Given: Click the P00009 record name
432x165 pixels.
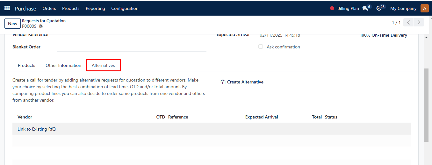Looking at the screenshot, I should (29, 26).
